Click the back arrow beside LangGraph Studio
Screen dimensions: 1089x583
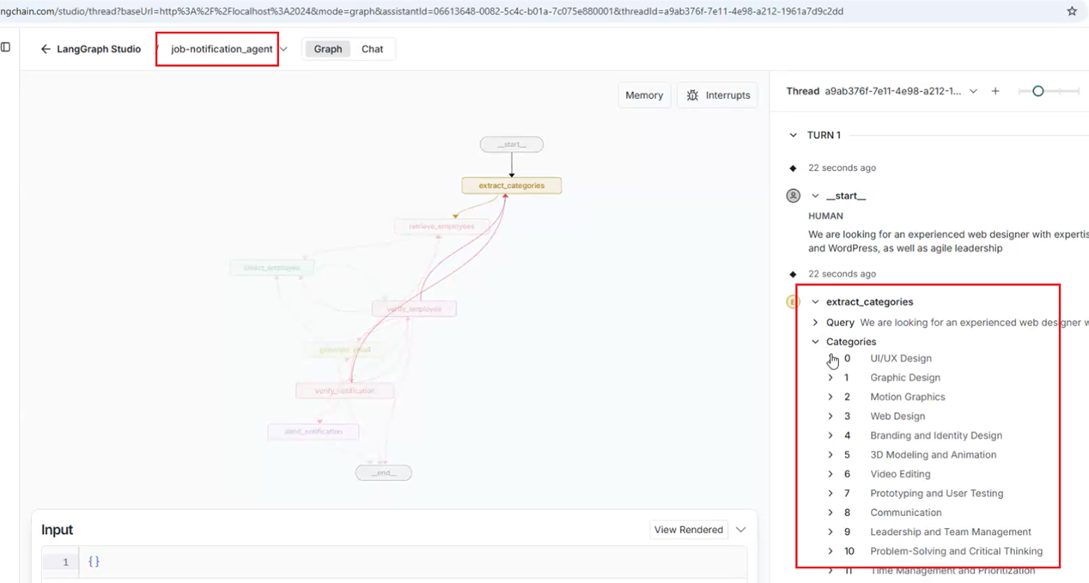(x=46, y=49)
